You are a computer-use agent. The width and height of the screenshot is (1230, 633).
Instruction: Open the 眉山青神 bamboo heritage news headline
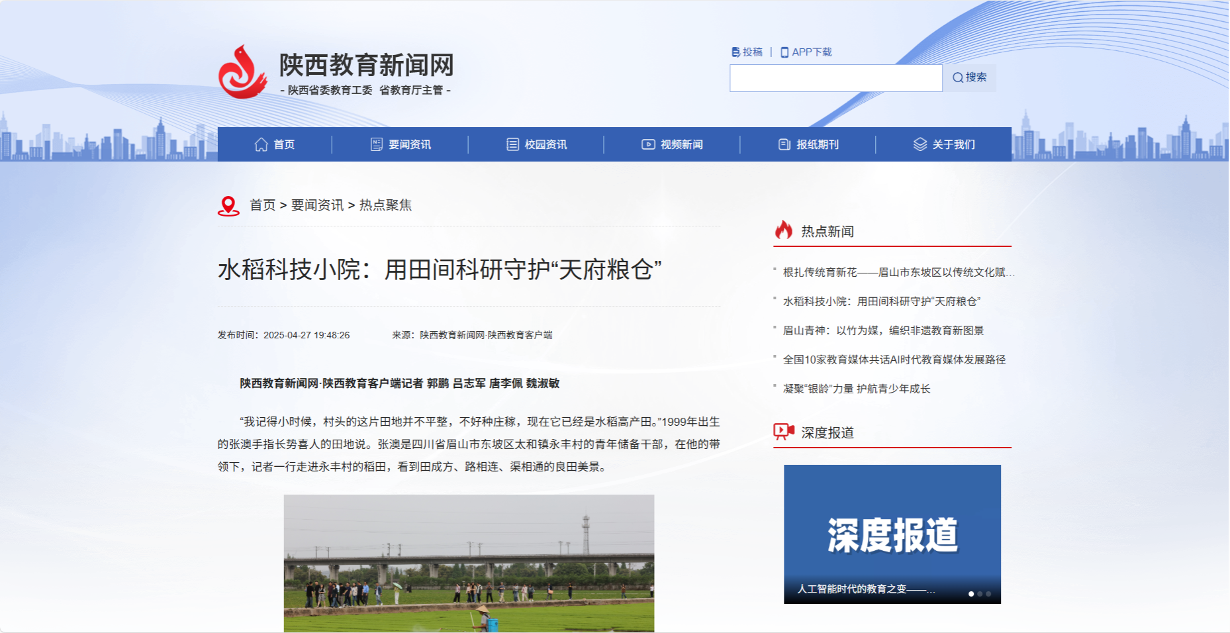[x=883, y=330]
